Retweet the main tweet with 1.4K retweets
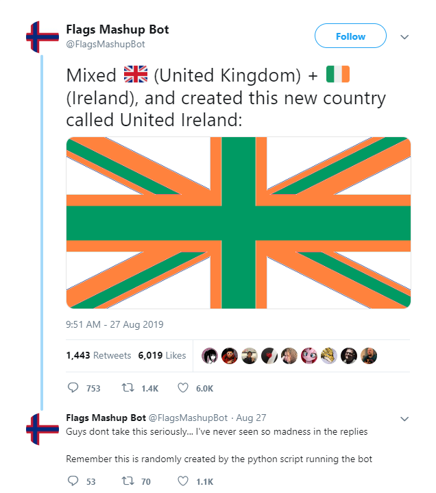The image size is (436, 493). point(128,387)
